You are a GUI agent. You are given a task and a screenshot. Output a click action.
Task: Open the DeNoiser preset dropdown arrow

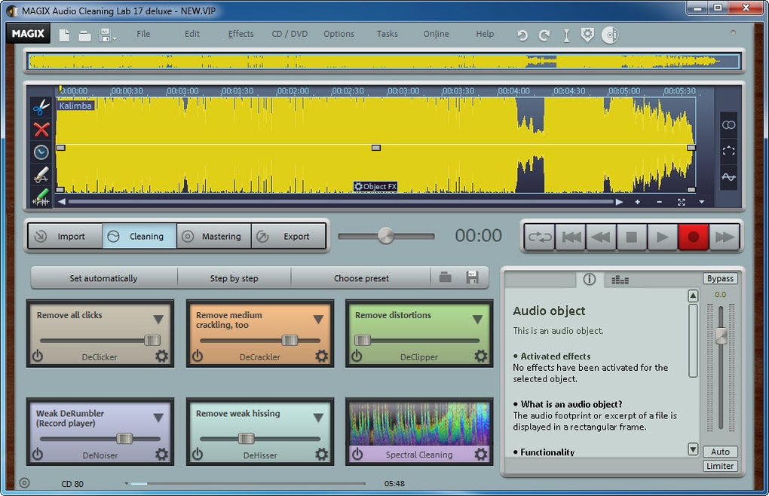click(158, 418)
